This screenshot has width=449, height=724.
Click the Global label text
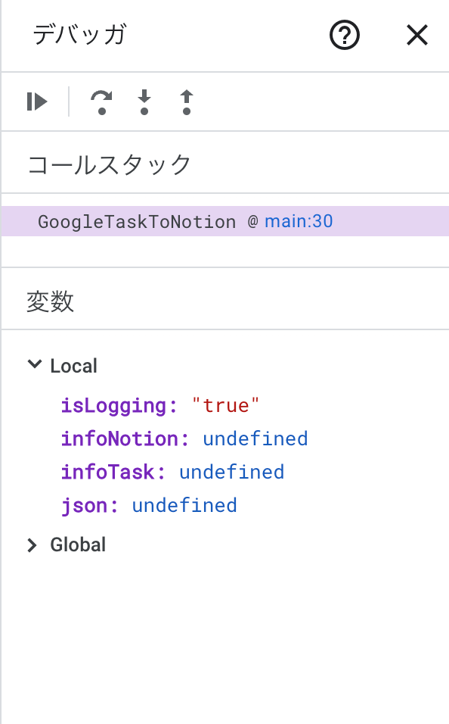(78, 545)
